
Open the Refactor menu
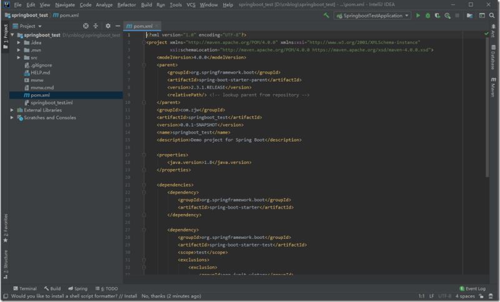pos(126,4)
